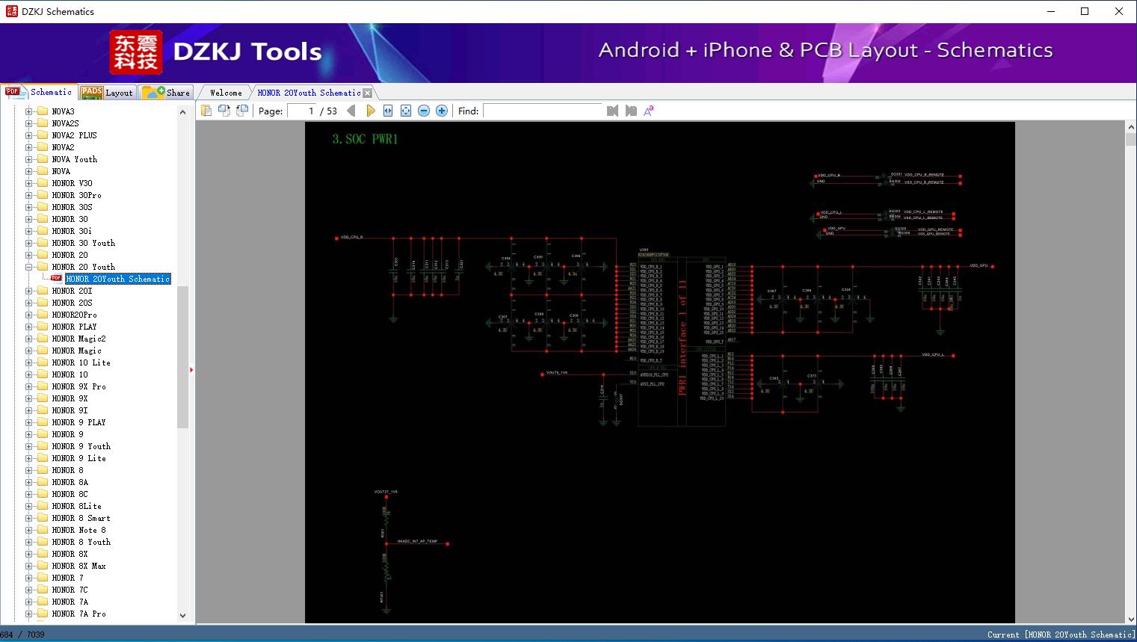
Task: Select HONOR 20Youth Schematic file
Action: pyautogui.click(x=117, y=279)
